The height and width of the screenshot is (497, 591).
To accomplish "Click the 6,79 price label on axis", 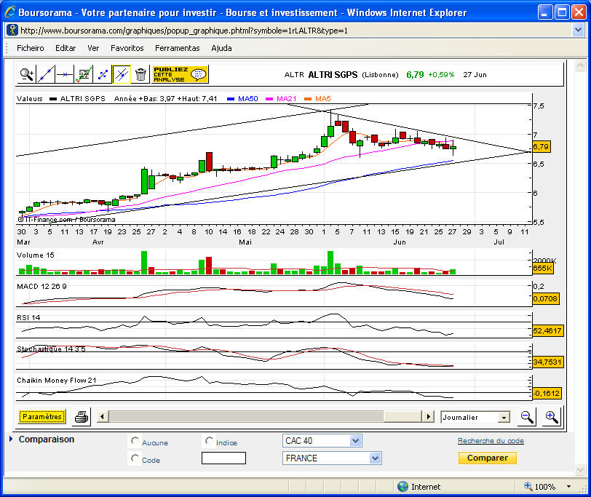I will [x=542, y=146].
